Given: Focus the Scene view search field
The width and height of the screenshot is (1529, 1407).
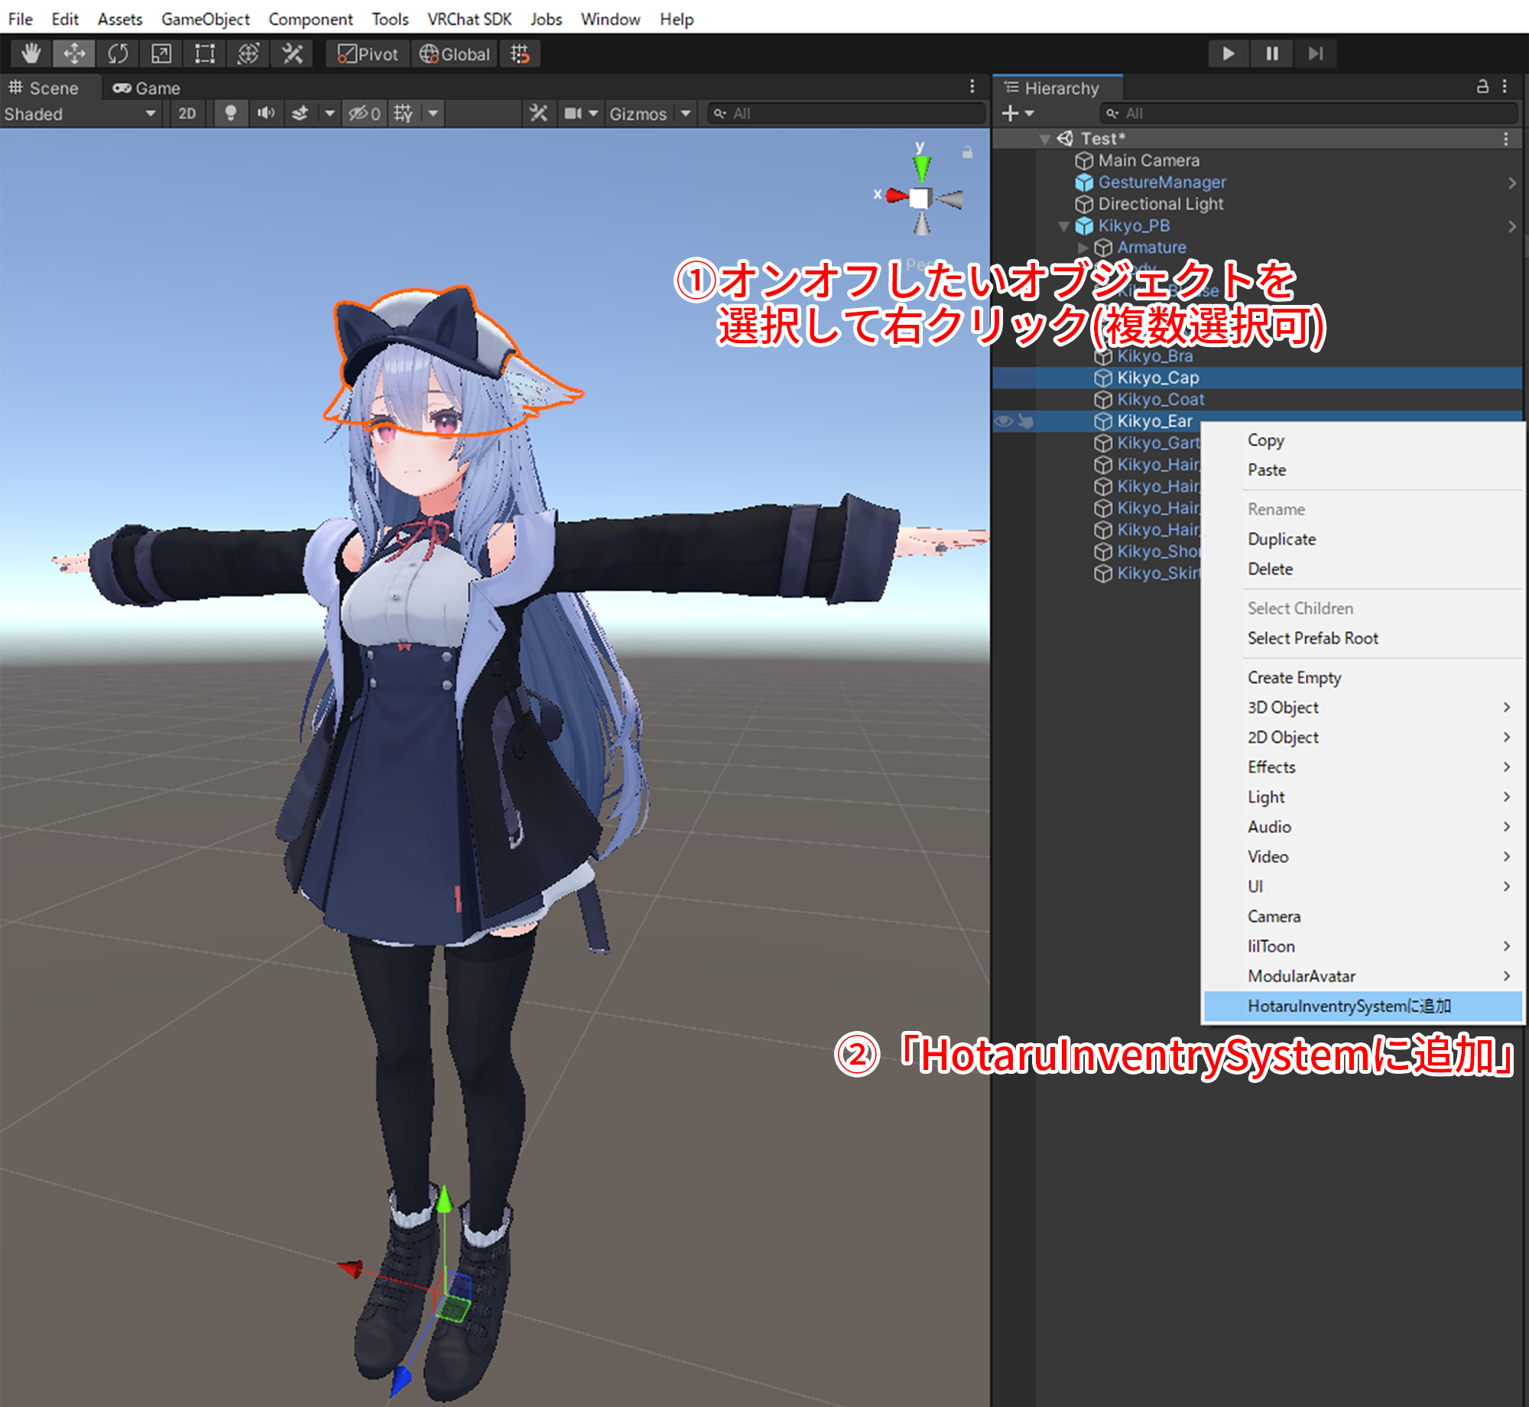Looking at the screenshot, I should [x=845, y=114].
